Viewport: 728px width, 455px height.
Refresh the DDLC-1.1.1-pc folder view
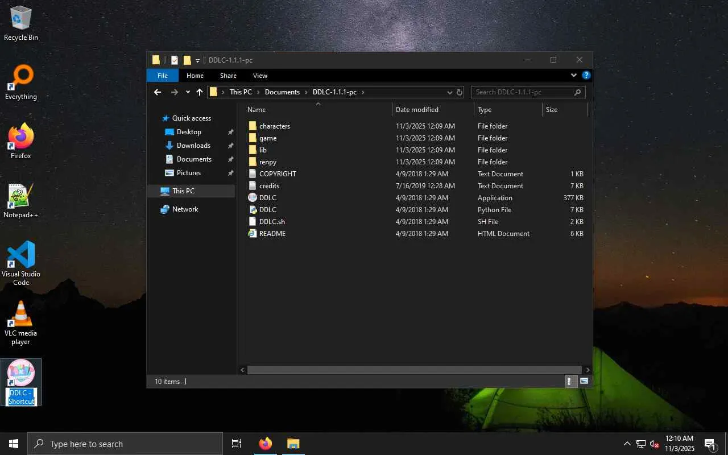click(x=459, y=92)
